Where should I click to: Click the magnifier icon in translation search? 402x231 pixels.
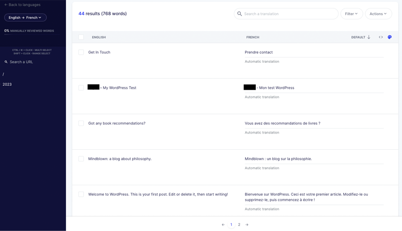coord(240,14)
